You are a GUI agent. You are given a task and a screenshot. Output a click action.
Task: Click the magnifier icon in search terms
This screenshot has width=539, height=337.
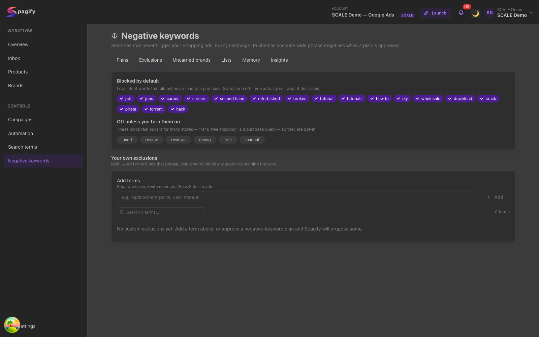click(x=122, y=212)
